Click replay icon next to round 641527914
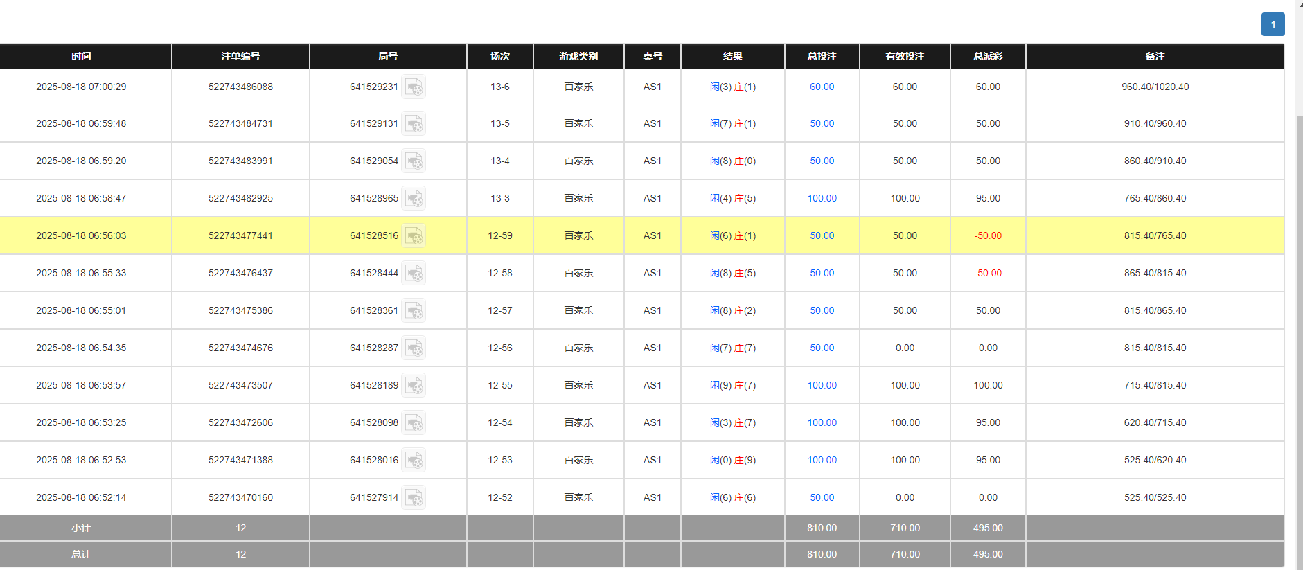The image size is (1303, 570). coord(414,498)
